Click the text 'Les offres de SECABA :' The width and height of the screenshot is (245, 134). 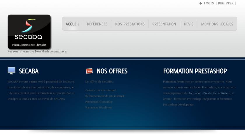[99, 82]
